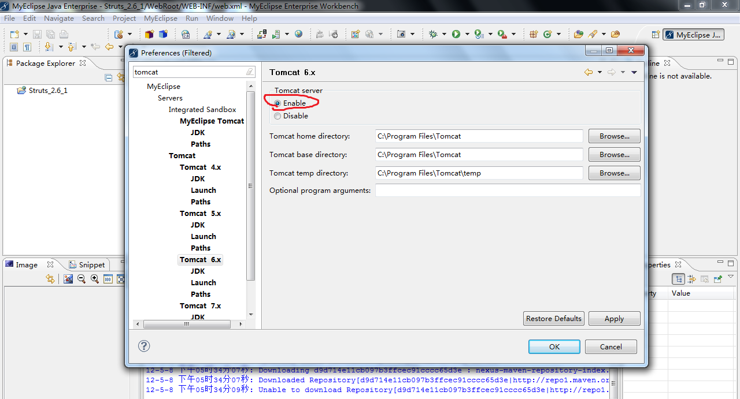Image resolution: width=740 pixels, height=399 pixels.
Task: Click the Show Whitespace Characters pilcrow icon
Action: click(x=27, y=47)
